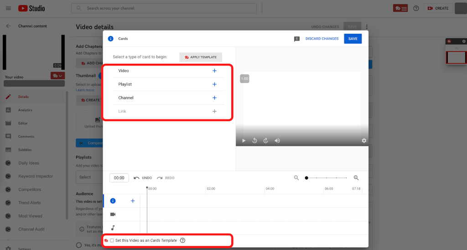467x250 pixels.
Task: Go to Subtitles in the sidebar
Action: tap(25, 150)
